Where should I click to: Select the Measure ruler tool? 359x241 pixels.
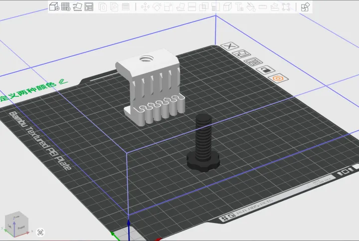tap(263, 7)
